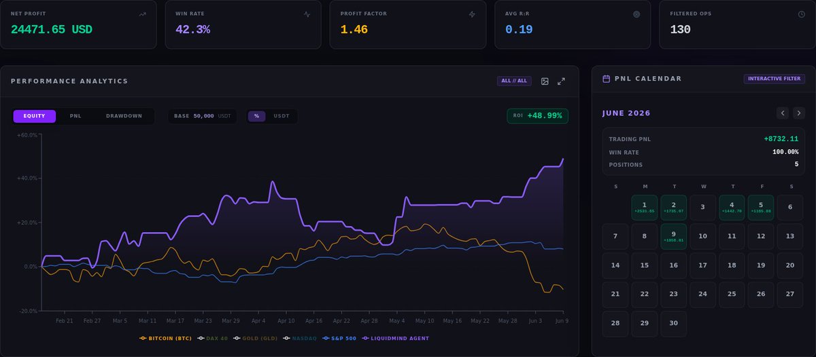Select June 30 in the calendar

[x=674, y=323]
